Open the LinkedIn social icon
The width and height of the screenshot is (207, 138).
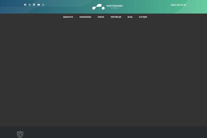point(34,5)
